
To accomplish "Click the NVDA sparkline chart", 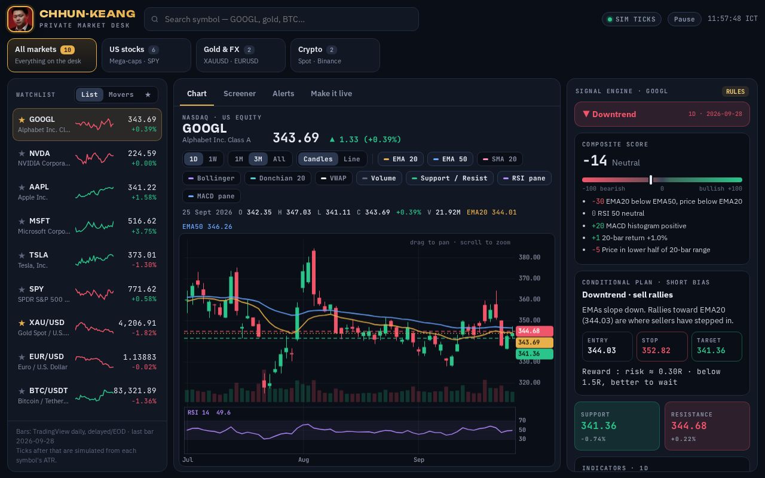I will pyautogui.click(x=94, y=158).
